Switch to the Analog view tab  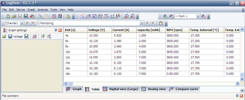[x=154, y=89]
